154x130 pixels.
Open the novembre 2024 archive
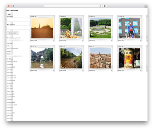[x=12, y=78]
